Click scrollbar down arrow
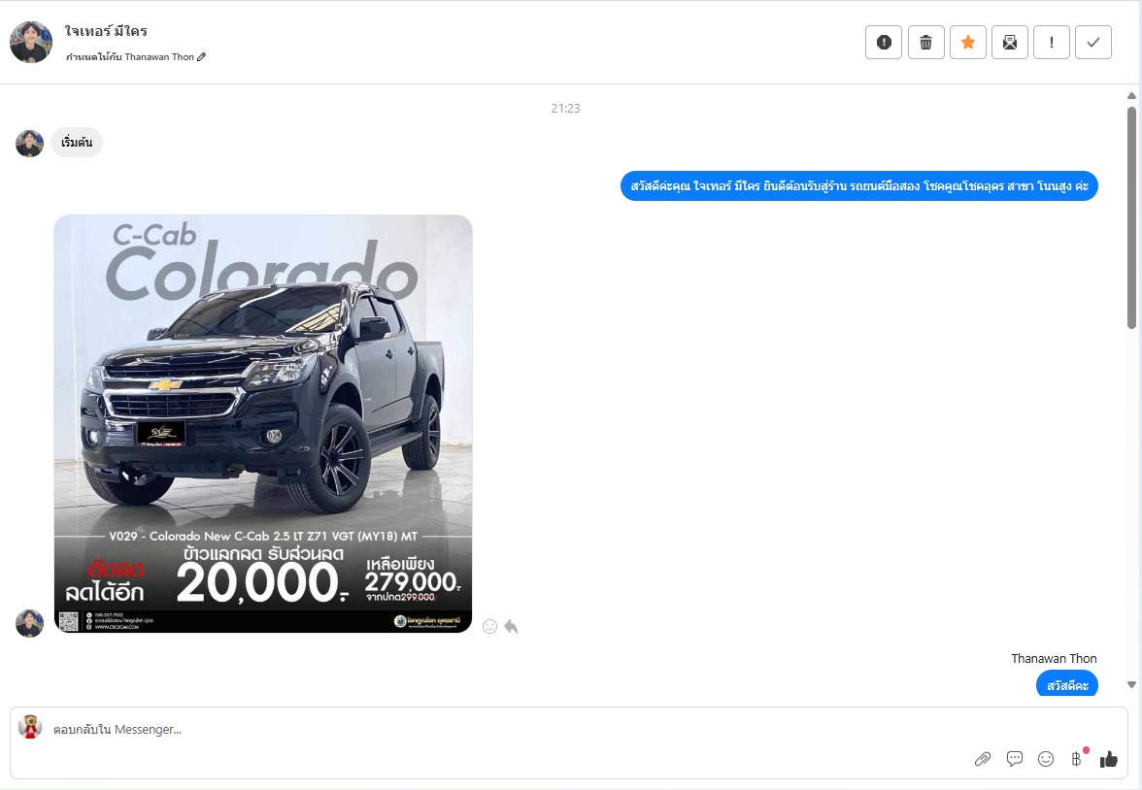1142x790 pixels. (1132, 684)
